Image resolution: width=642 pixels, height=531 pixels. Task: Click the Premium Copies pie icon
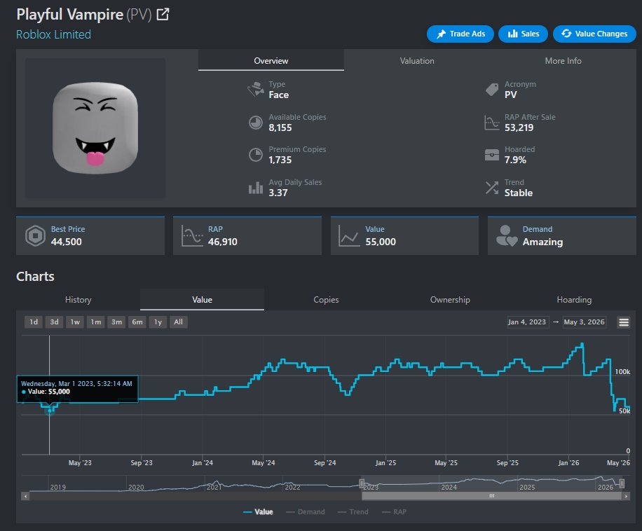256,155
